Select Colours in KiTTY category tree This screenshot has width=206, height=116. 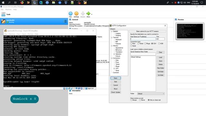coord(118,56)
